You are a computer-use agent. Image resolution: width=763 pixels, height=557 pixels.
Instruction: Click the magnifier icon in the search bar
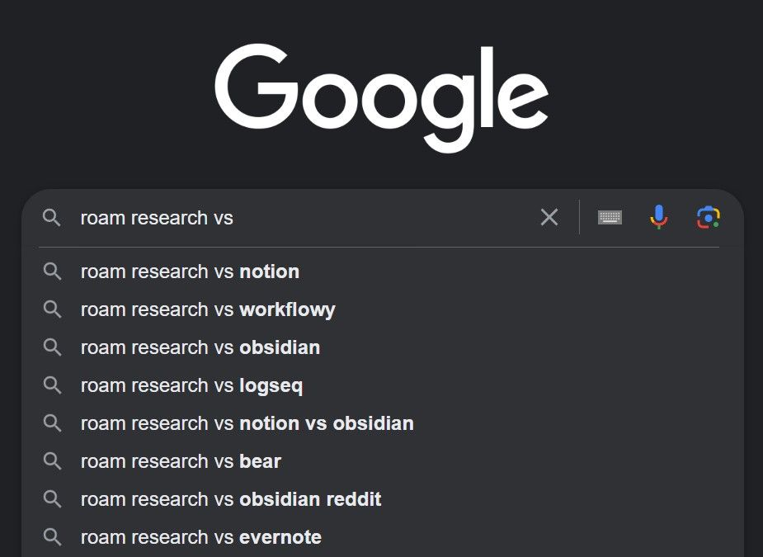(x=52, y=218)
